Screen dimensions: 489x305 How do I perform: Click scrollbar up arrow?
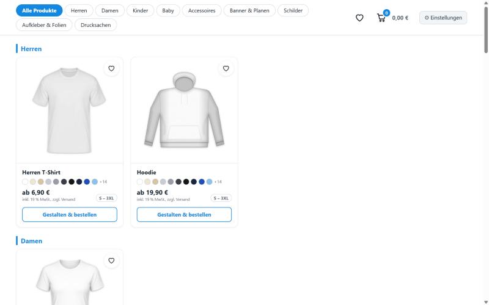(486, 2)
